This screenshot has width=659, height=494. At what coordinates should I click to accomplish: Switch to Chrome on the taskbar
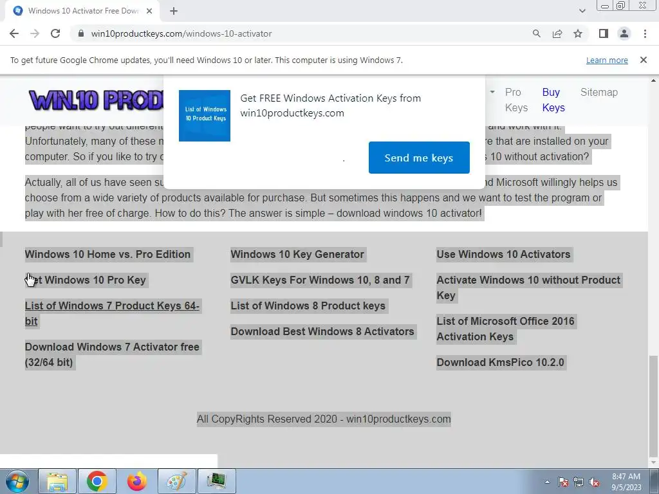tap(97, 481)
